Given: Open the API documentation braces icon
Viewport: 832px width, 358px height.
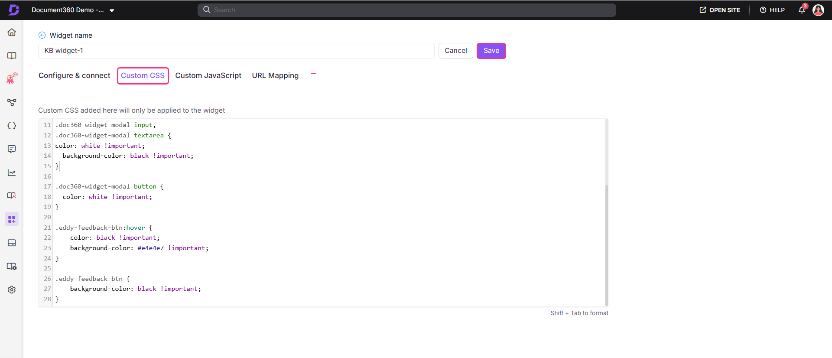Looking at the screenshot, I should click(x=12, y=126).
